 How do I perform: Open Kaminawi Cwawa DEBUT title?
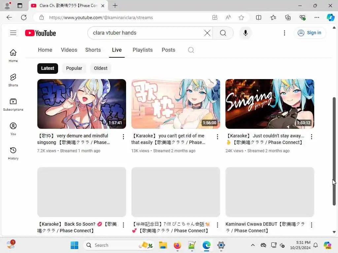pyautogui.click(x=265, y=227)
